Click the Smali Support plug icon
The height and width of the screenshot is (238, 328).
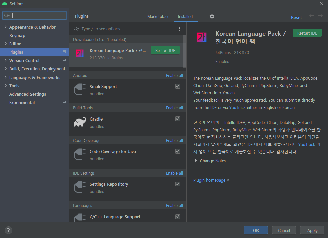click(80, 90)
